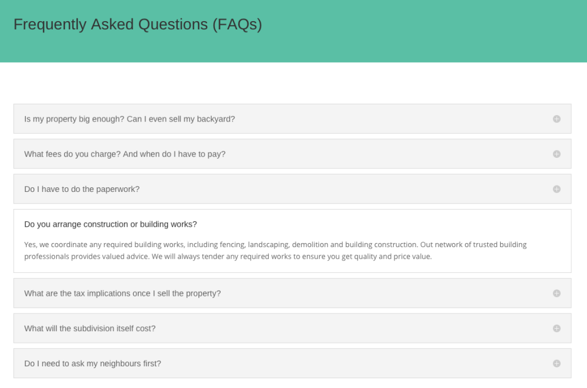587x388 pixels.
Task: Click the plus icon for the tax implications question
Action: (x=556, y=293)
